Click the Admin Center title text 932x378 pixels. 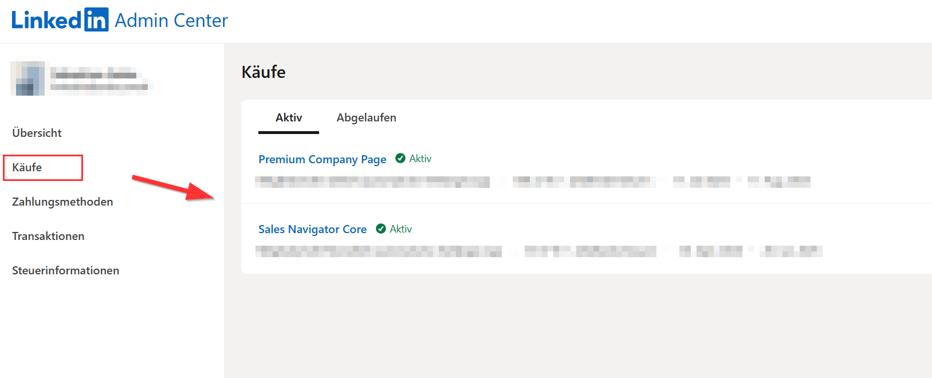[171, 21]
